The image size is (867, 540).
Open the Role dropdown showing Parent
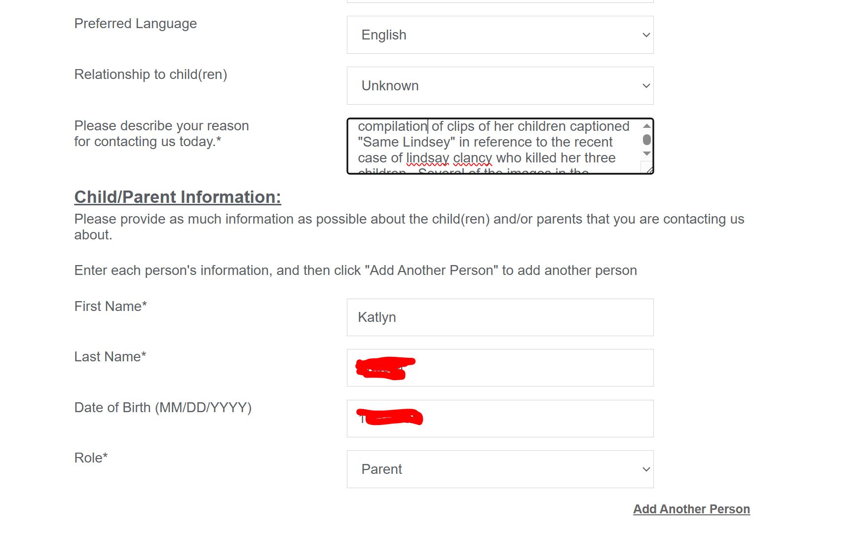click(500, 469)
